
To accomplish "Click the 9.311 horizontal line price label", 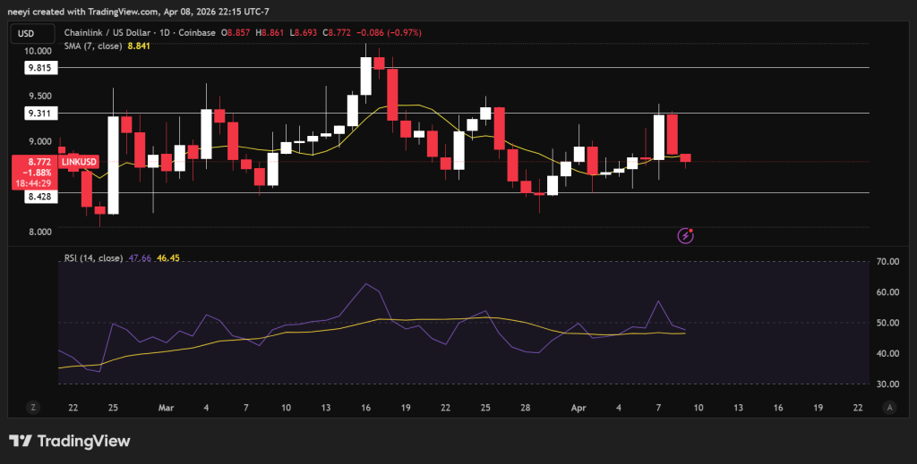I will point(38,113).
